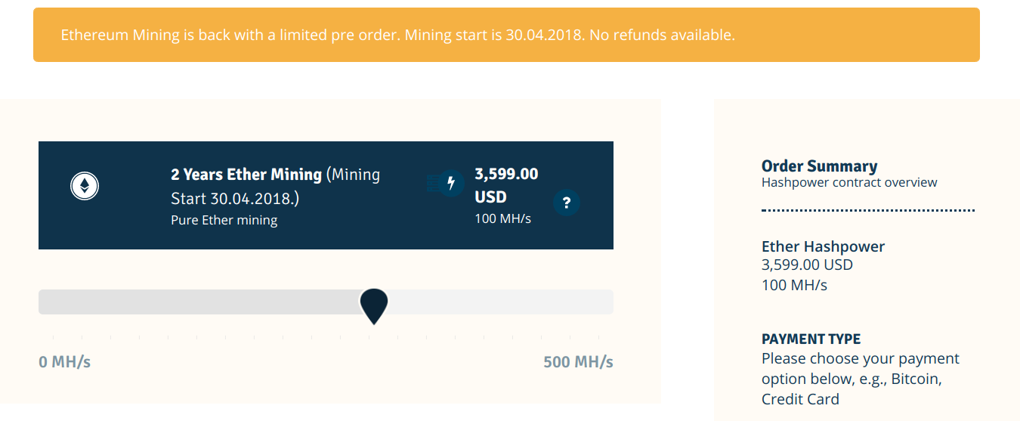Click the 100 MH/s value in the dark card
Viewport: 1020px width, 421px height.
coord(502,219)
